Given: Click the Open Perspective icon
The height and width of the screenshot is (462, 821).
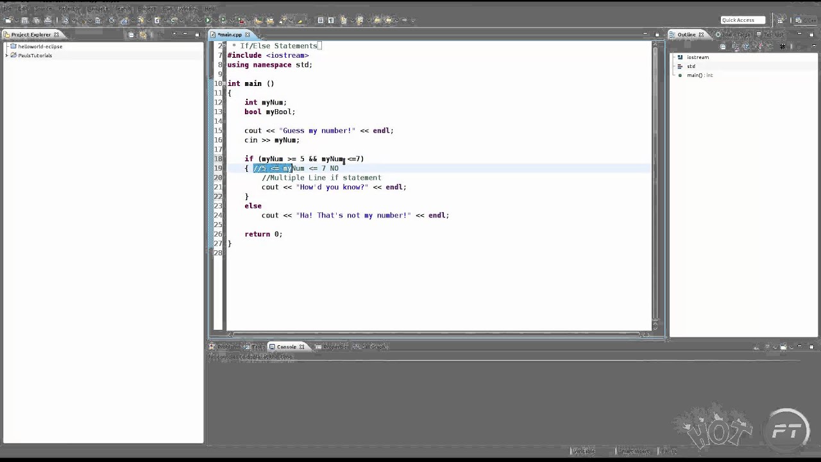Looking at the screenshot, I should point(780,20).
